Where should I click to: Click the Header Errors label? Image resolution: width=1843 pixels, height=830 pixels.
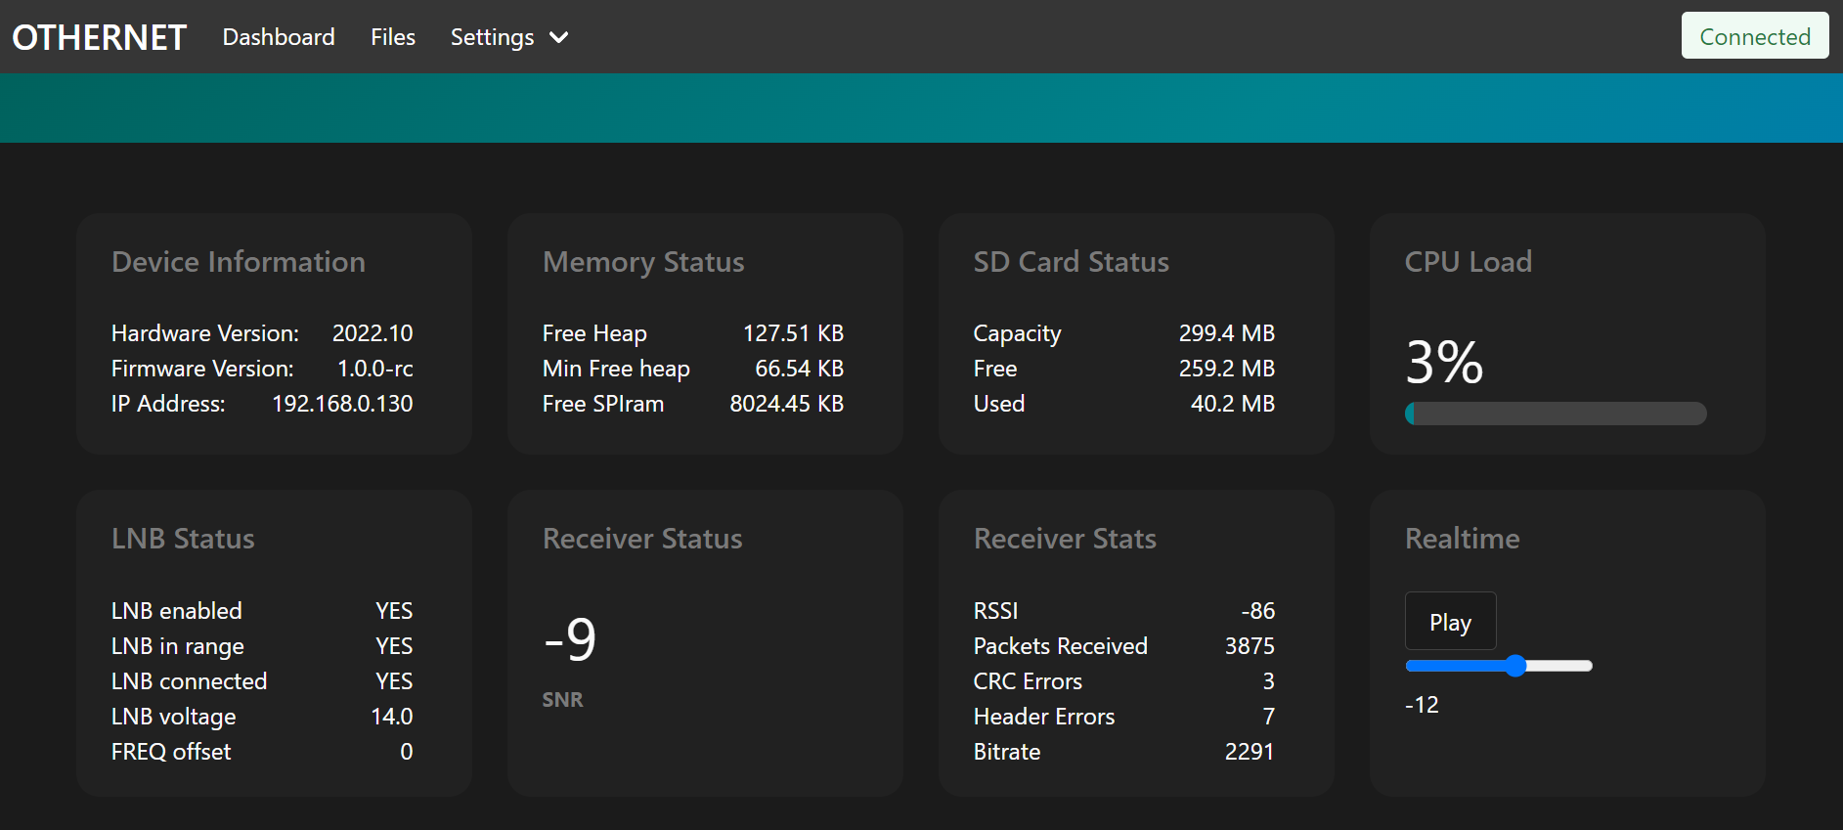click(x=1044, y=717)
